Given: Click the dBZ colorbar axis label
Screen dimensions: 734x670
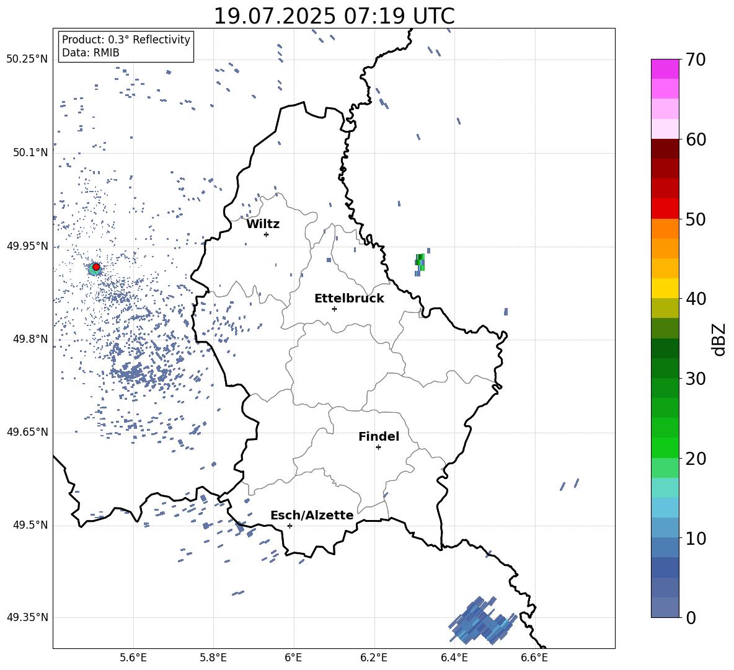Looking at the screenshot, I should (x=720, y=339).
